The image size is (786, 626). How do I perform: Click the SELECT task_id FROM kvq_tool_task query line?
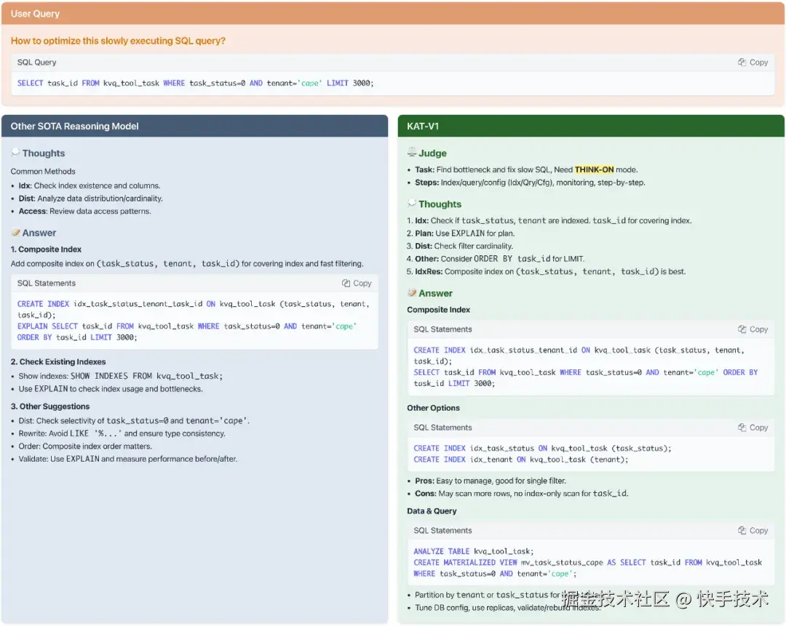pyautogui.click(x=196, y=83)
